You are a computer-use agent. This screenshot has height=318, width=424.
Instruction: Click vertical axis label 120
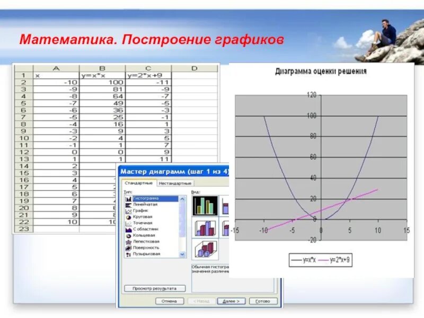click(312, 95)
